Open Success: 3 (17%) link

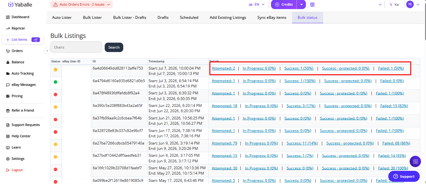coord(301,106)
